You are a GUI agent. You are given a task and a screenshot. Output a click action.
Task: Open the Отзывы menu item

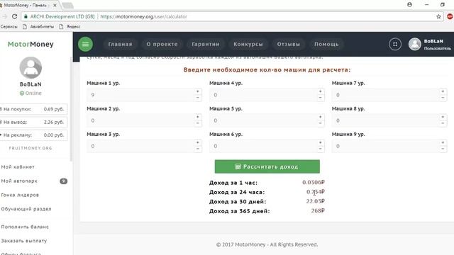point(289,44)
